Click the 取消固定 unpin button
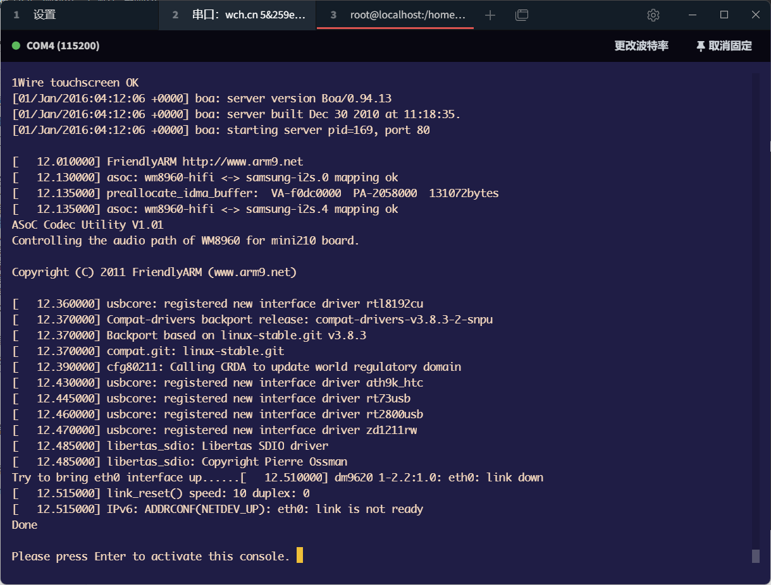 pyautogui.click(x=724, y=46)
